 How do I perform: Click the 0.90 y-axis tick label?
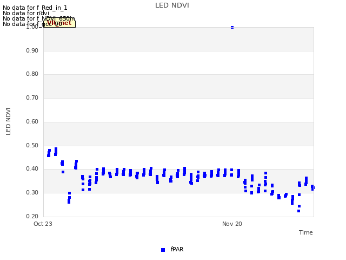point(32,50)
